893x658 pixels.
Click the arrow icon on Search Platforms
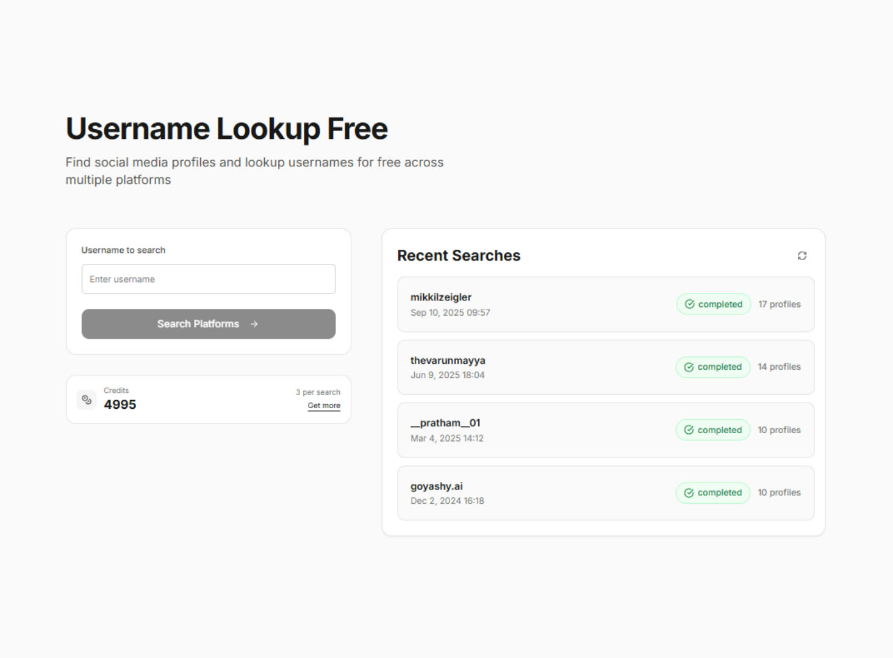254,324
